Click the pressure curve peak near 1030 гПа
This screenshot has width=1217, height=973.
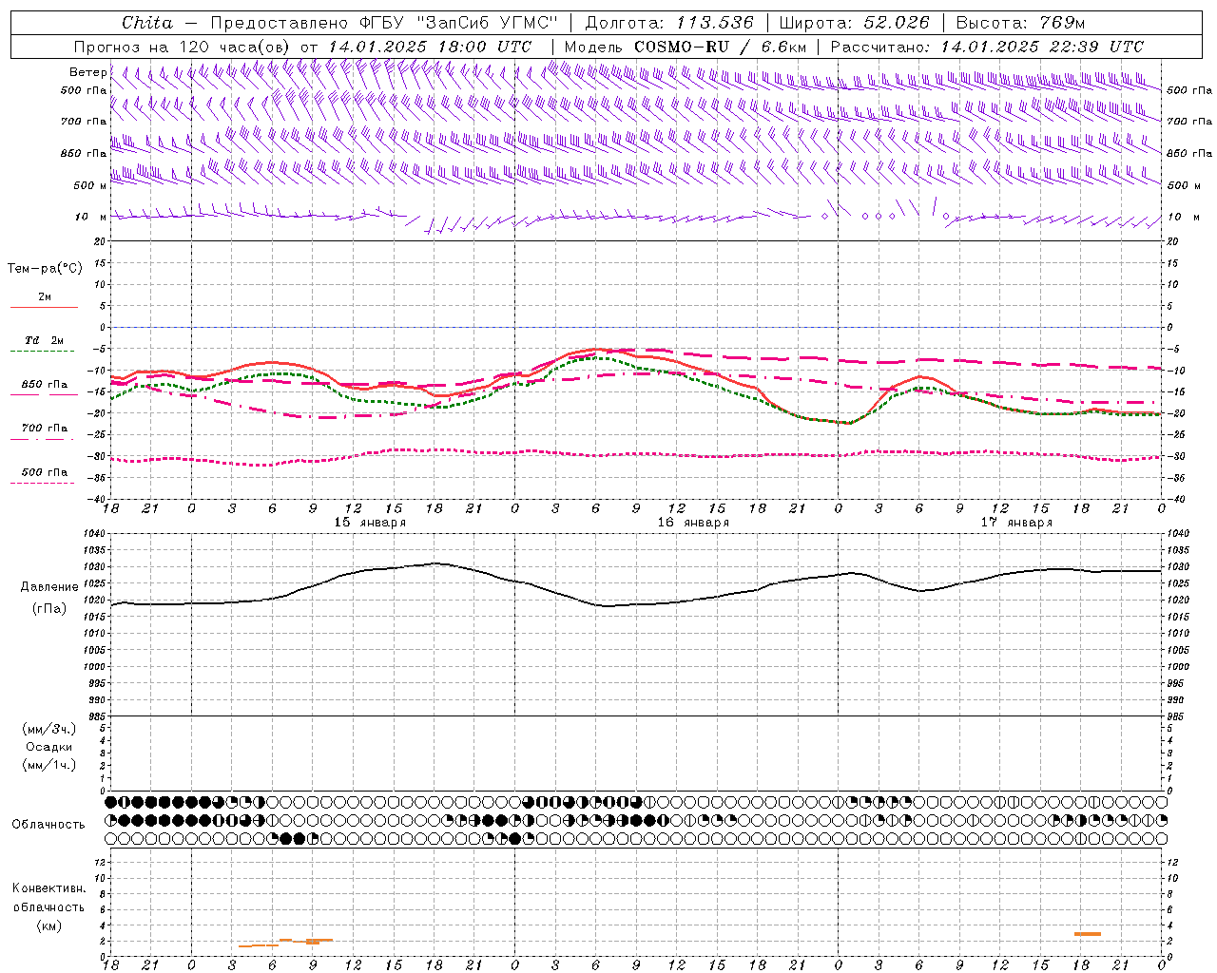click(435, 563)
